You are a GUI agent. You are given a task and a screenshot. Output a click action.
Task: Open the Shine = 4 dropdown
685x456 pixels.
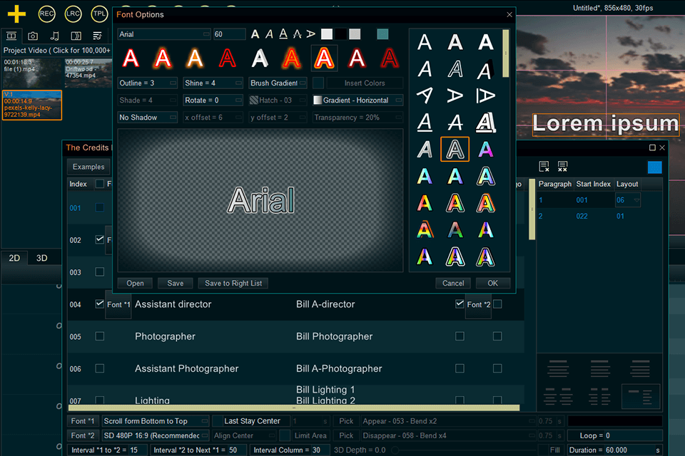pyautogui.click(x=213, y=83)
